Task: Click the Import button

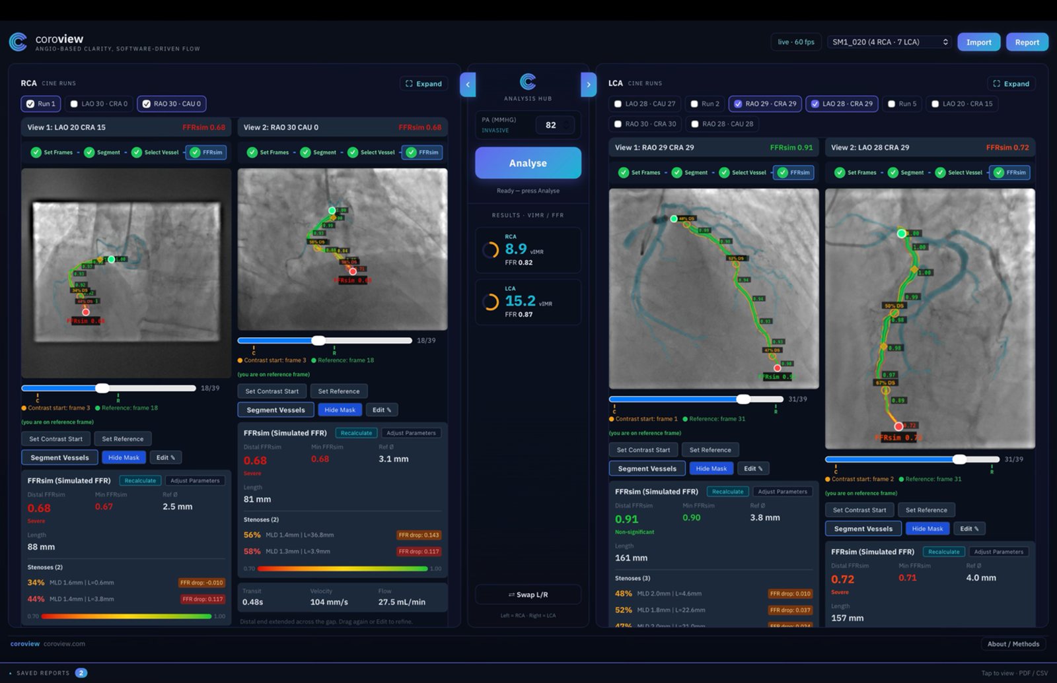Action: click(x=979, y=42)
